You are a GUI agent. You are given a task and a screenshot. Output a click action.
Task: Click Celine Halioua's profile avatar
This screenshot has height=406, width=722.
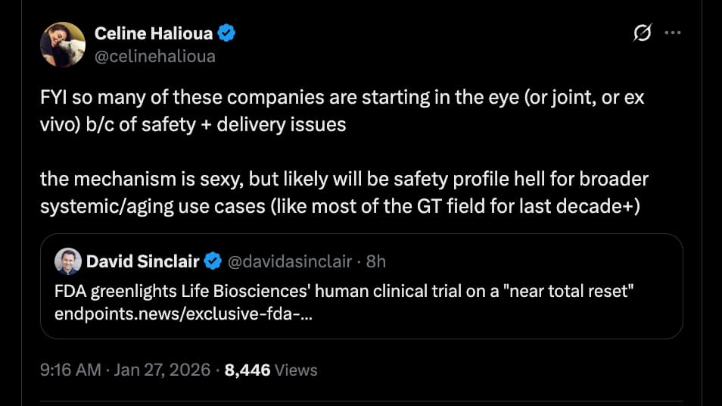coord(63,45)
